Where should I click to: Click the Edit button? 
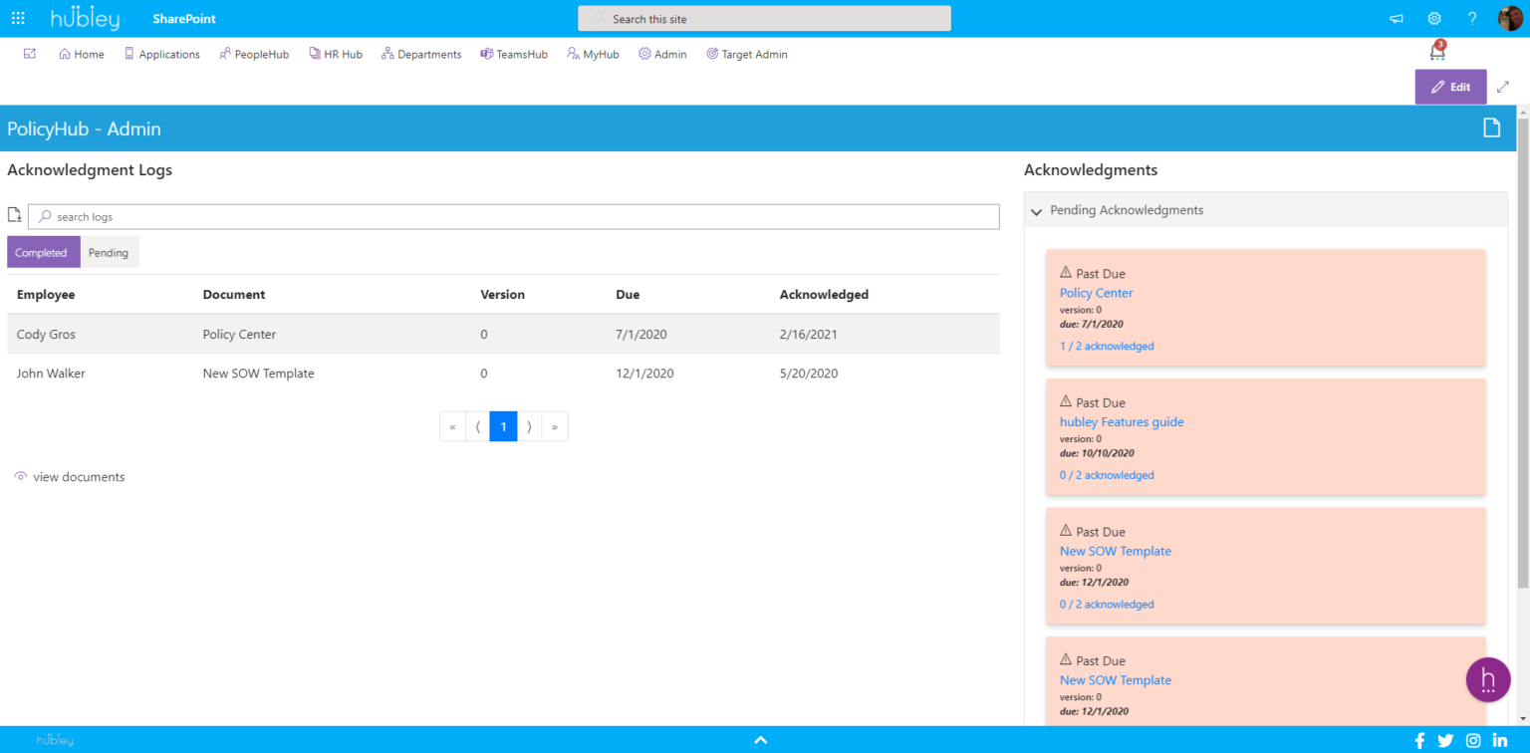(x=1450, y=87)
